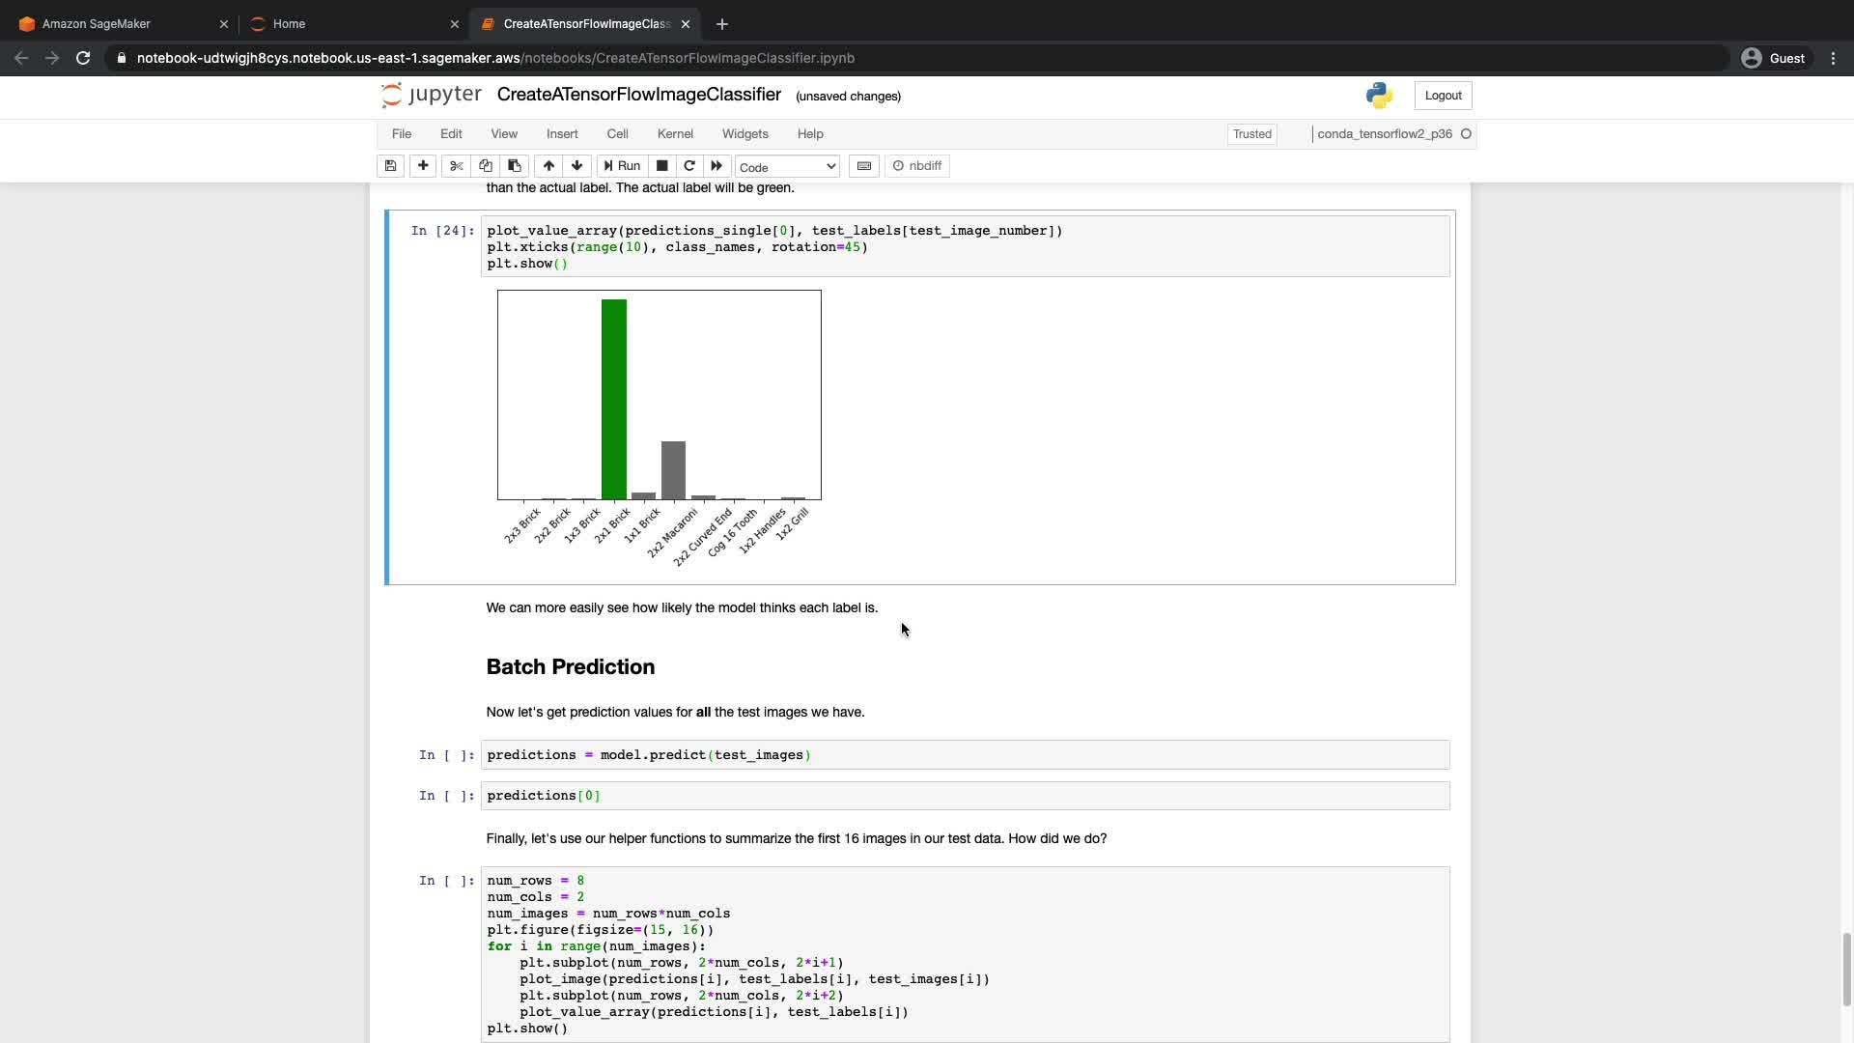
Task: Open the command palette keyboard icon
Action: [864, 166]
